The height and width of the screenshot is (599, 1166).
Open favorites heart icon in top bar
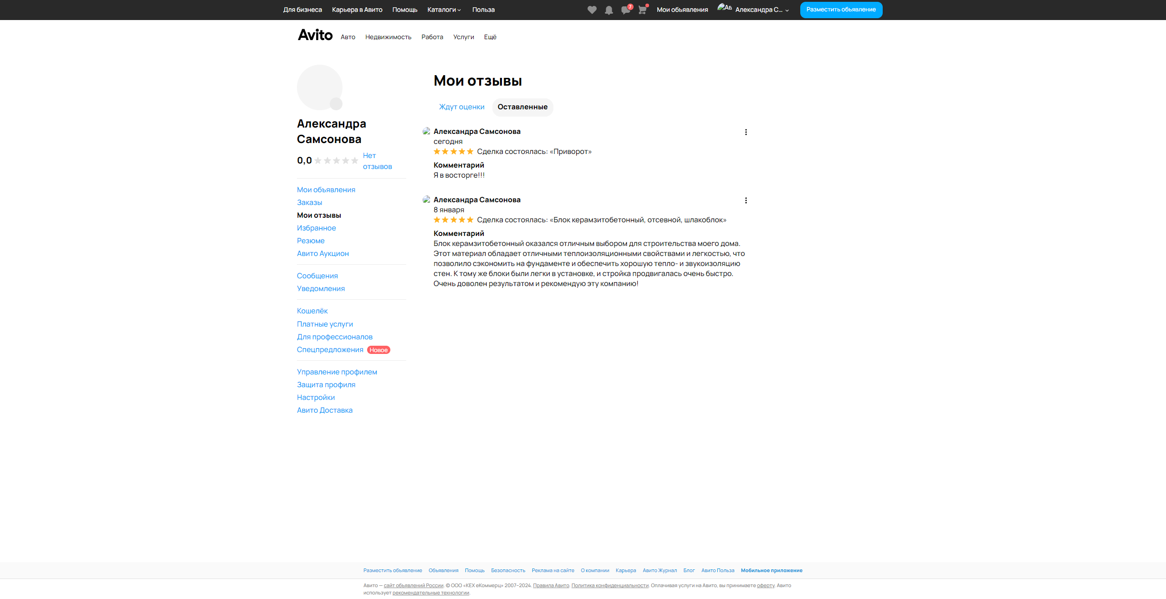click(x=592, y=10)
